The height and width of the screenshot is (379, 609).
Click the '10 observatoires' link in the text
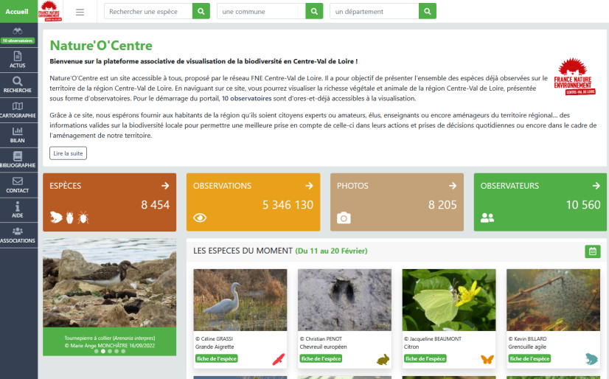point(247,99)
